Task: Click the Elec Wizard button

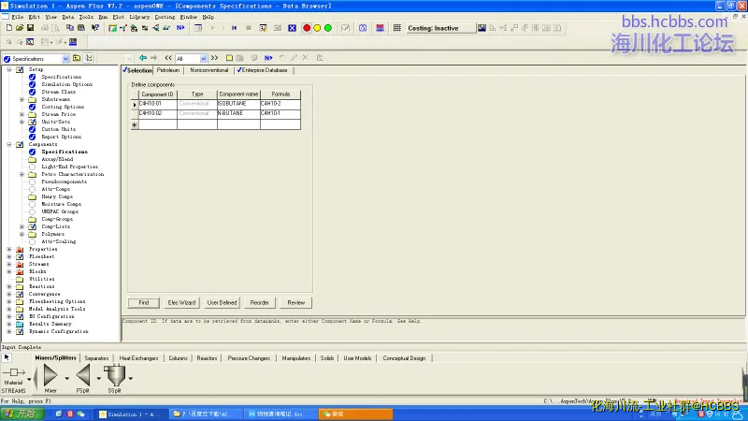Action: pos(181,302)
